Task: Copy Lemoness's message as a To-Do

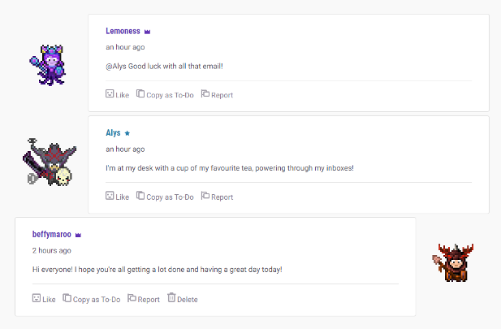Action: [x=165, y=95]
